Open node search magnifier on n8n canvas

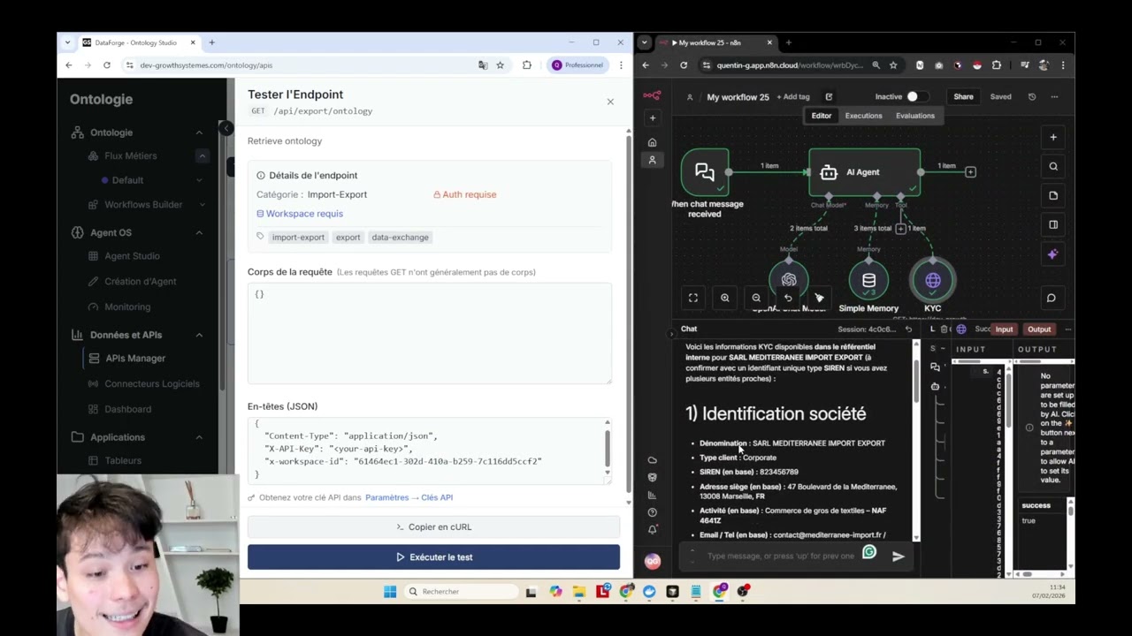coord(1052,166)
